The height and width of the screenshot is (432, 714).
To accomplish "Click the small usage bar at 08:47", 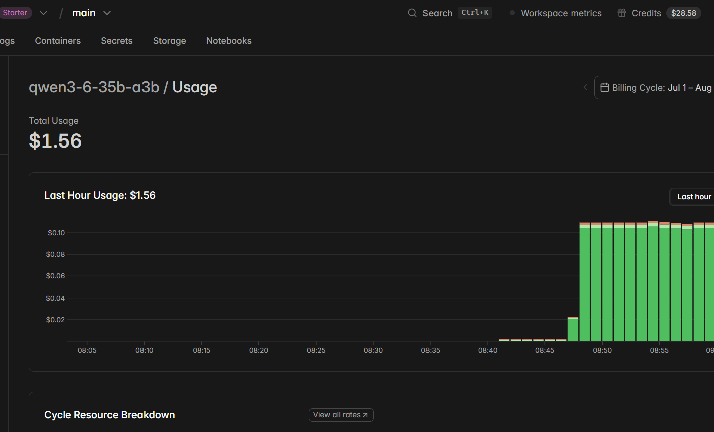I will point(573,329).
